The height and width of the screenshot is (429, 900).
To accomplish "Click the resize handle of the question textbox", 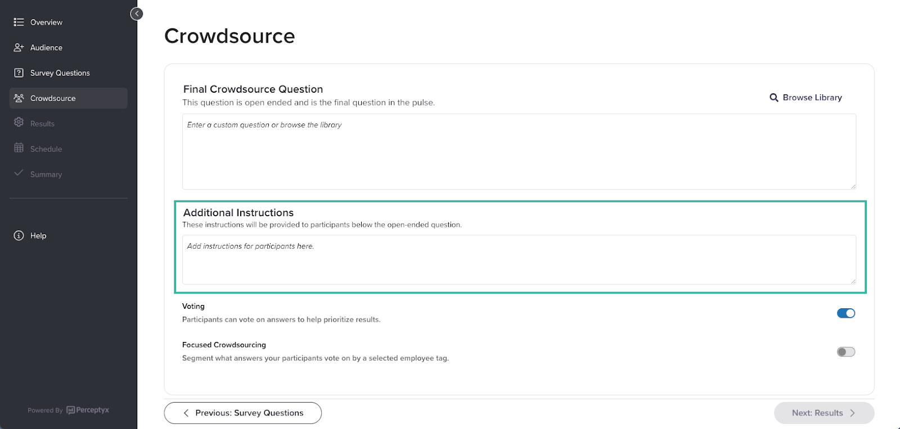I will (x=853, y=186).
